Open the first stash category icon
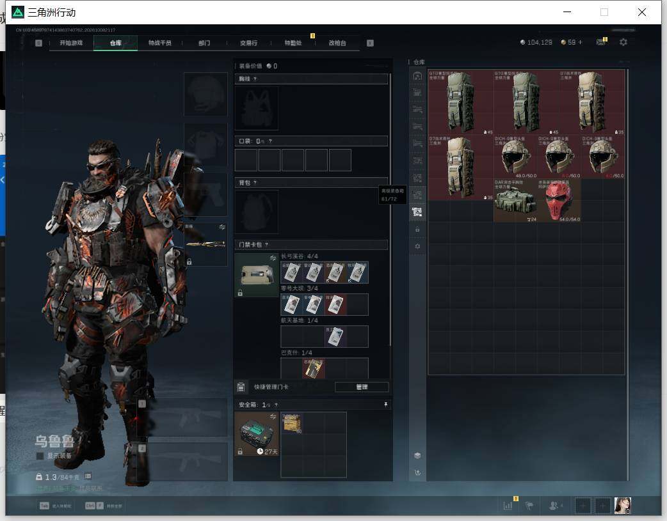 417,76
